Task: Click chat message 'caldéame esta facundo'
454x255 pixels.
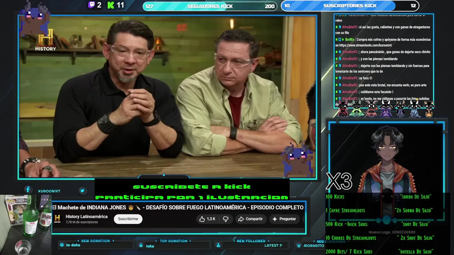Action: click(377, 92)
